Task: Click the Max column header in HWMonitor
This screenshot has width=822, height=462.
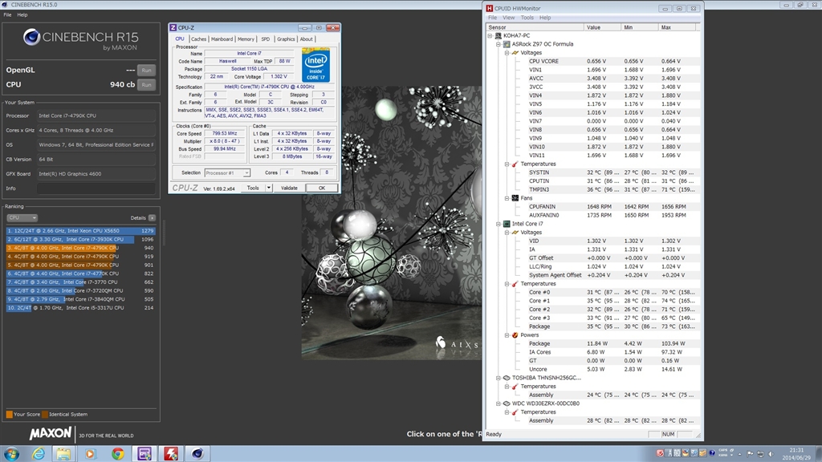Action: point(665,27)
